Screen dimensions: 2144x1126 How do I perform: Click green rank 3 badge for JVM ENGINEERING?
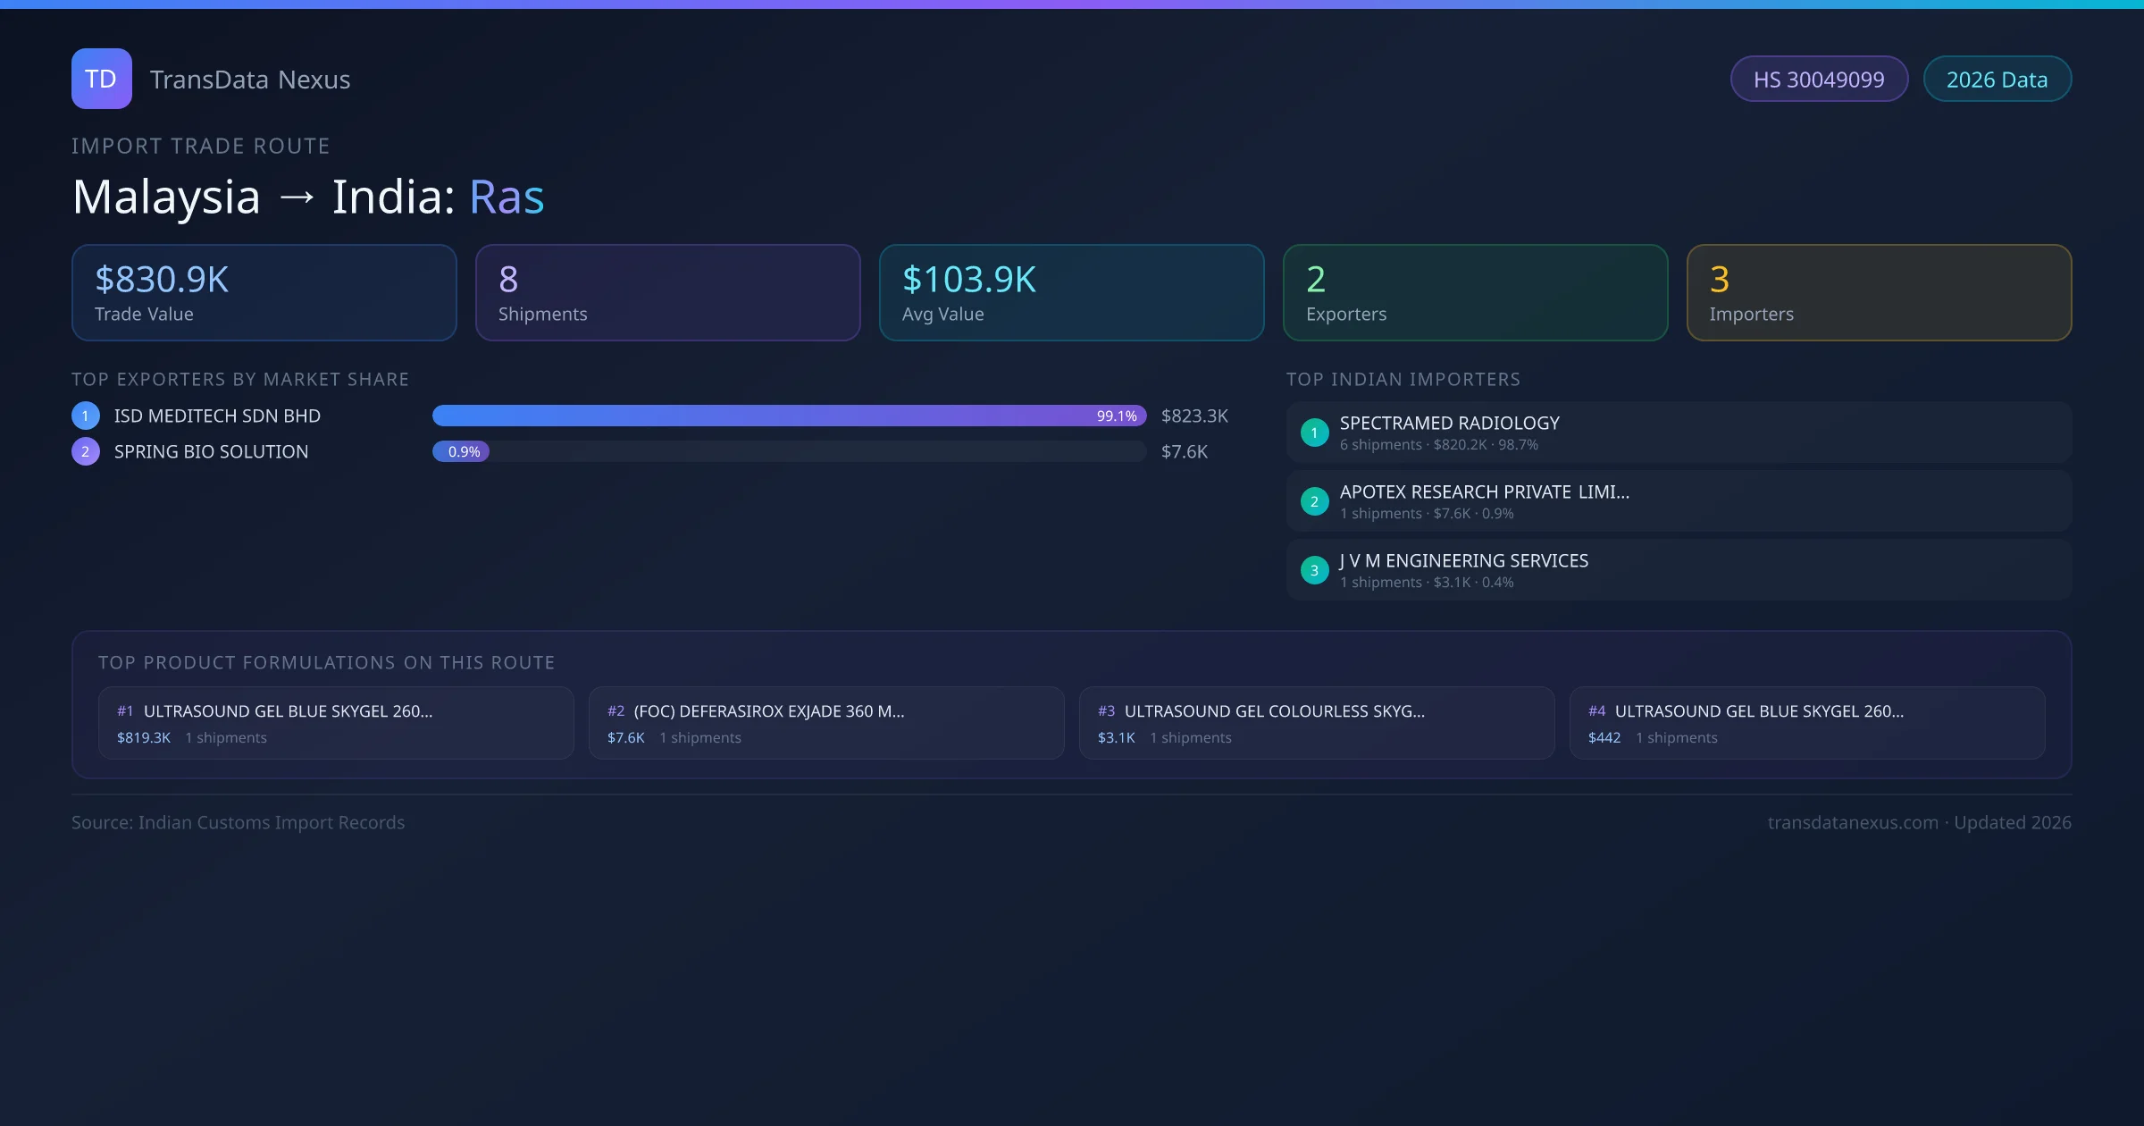[x=1314, y=570]
